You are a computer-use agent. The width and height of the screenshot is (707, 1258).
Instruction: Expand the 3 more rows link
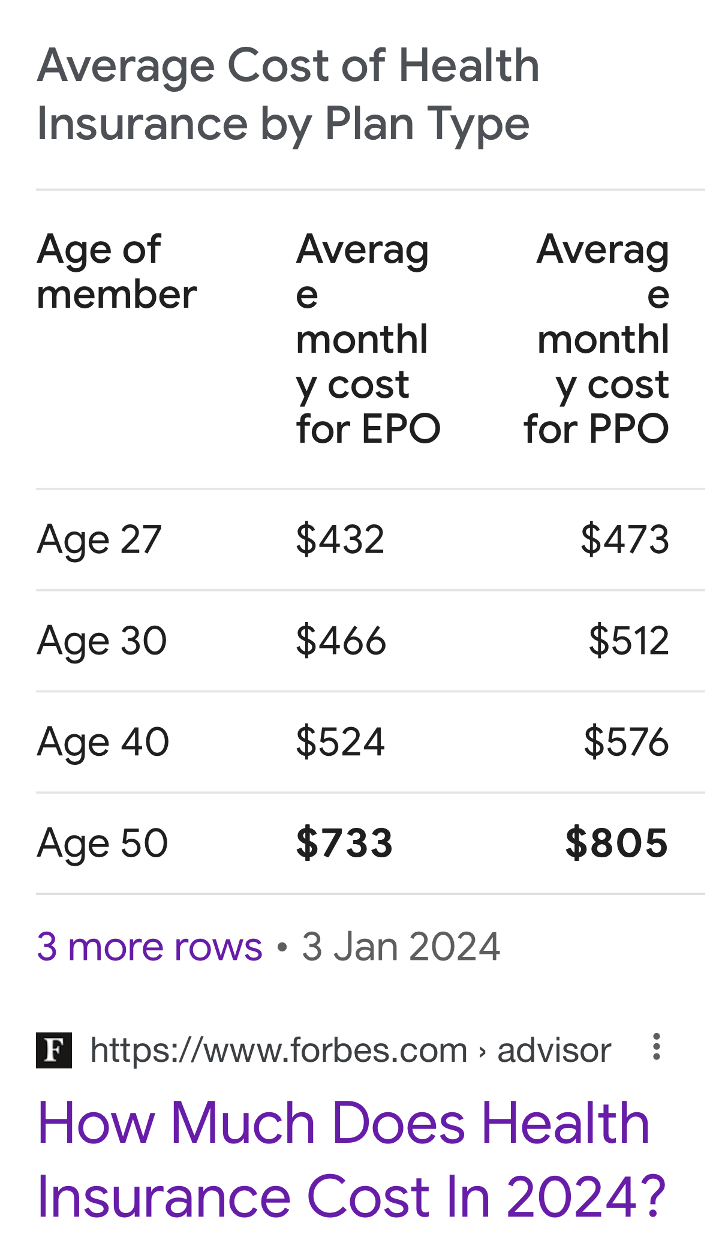point(149,947)
